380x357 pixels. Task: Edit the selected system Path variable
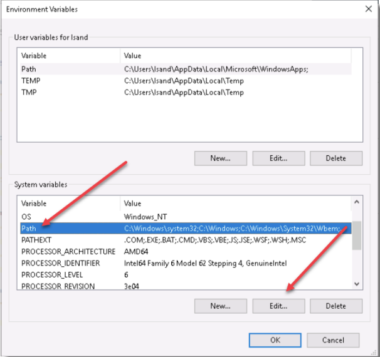278,306
